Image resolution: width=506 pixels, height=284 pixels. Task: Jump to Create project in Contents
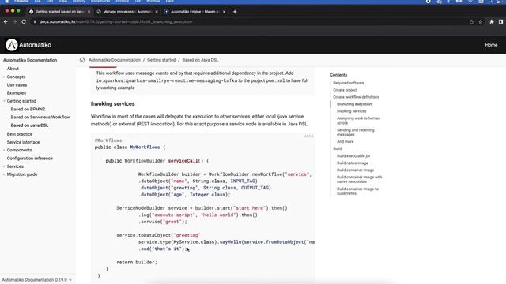coord(345,90)
